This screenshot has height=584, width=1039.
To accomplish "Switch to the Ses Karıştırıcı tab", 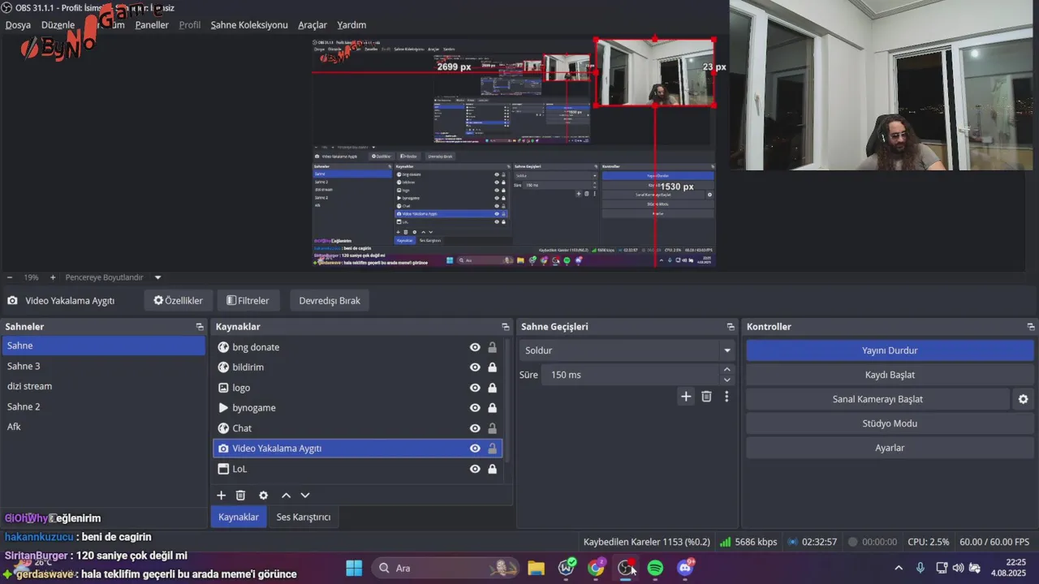I will click(304, 517).
